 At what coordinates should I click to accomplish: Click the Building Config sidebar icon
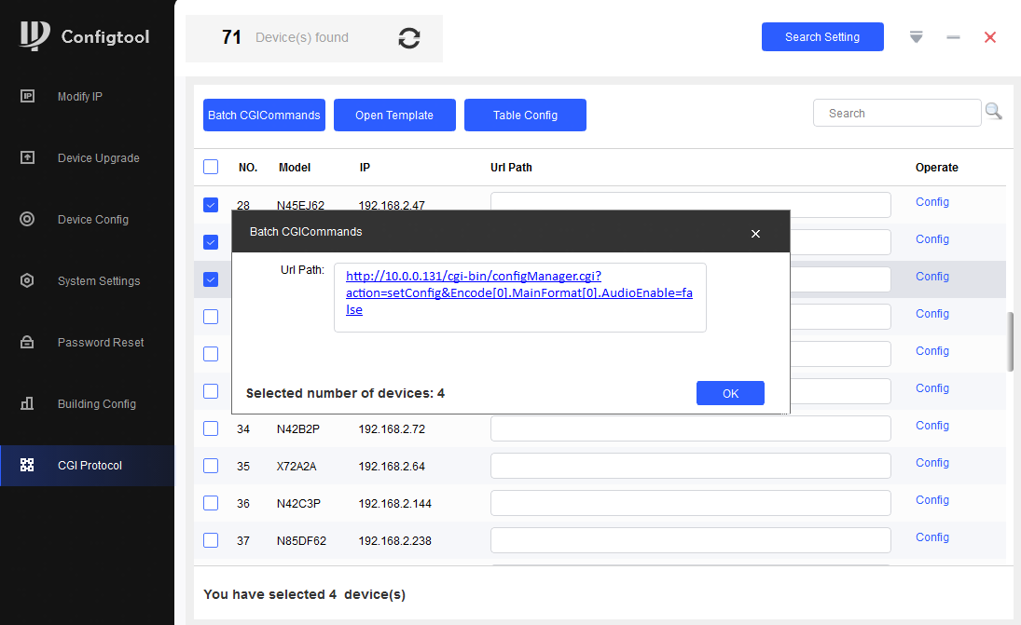point(27,403)
